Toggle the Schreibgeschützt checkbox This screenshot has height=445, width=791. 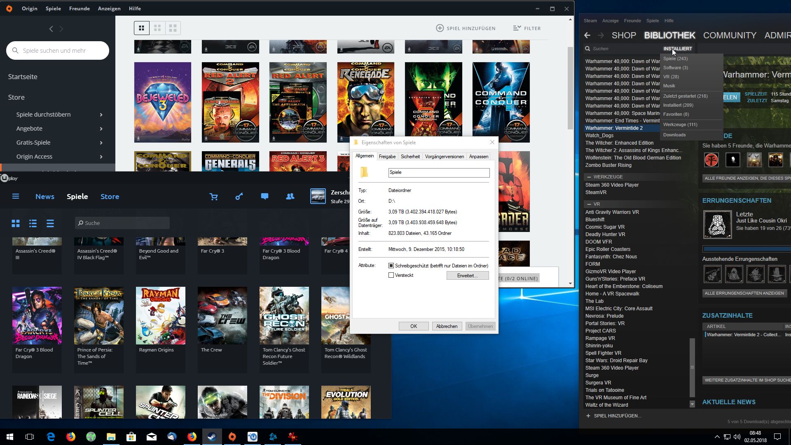tap(391, 266)
